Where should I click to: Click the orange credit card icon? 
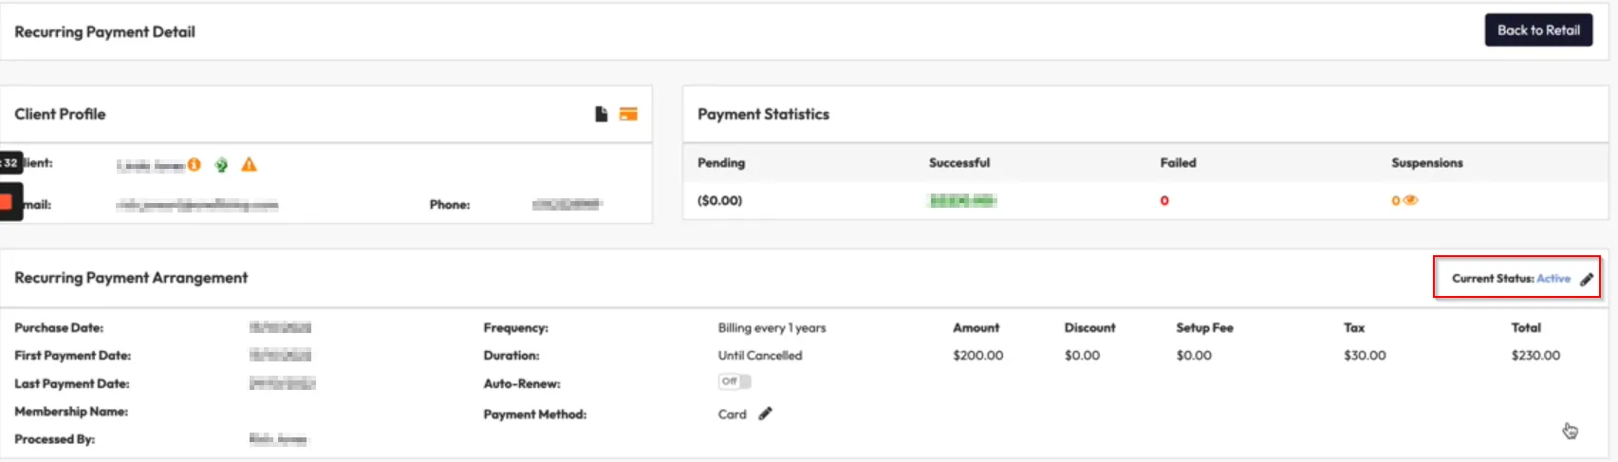(x=628, y=114)
